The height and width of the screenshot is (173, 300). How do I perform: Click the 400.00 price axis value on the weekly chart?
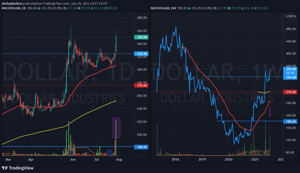[x=291, y=53]
